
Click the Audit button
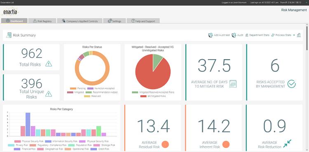237,35
